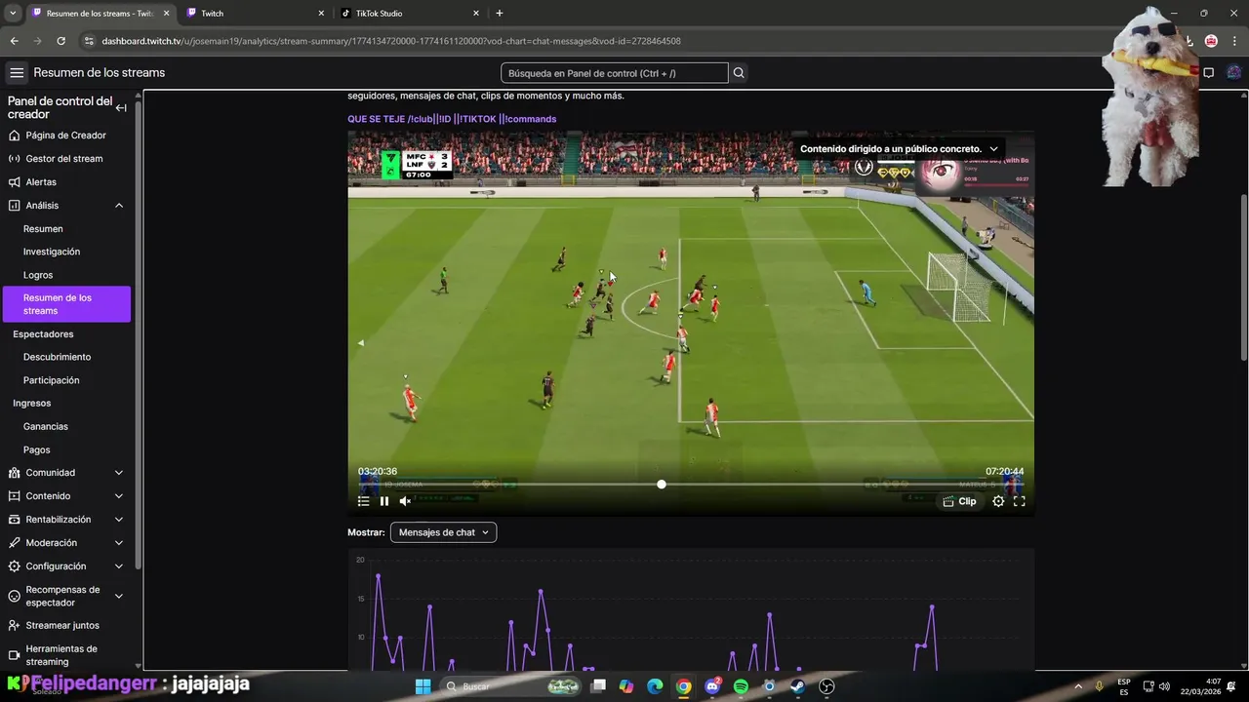Click the QUE SE TEJE stream title link
Viewport: 1249px width, 702px height.
click(452, 119)
